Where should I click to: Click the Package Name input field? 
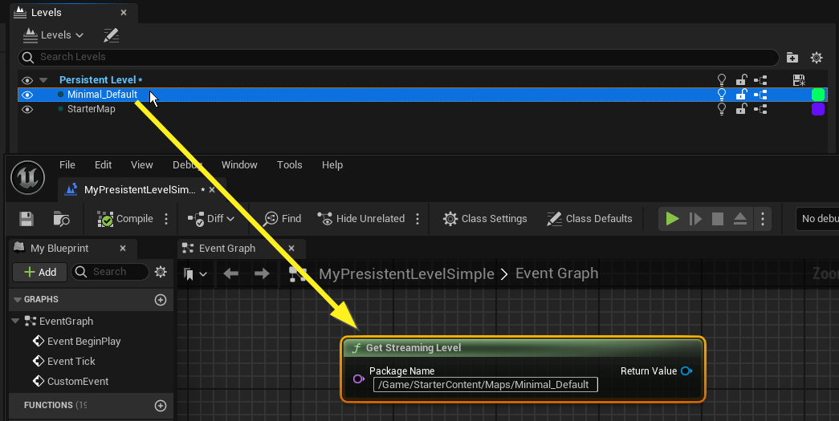point(485,385)
